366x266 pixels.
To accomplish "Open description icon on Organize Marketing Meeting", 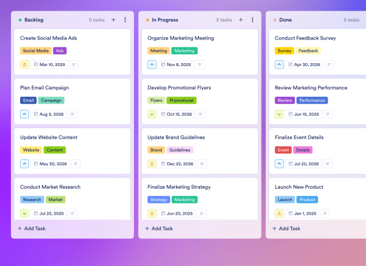I will pyautogui.click(x=200, y=64).
